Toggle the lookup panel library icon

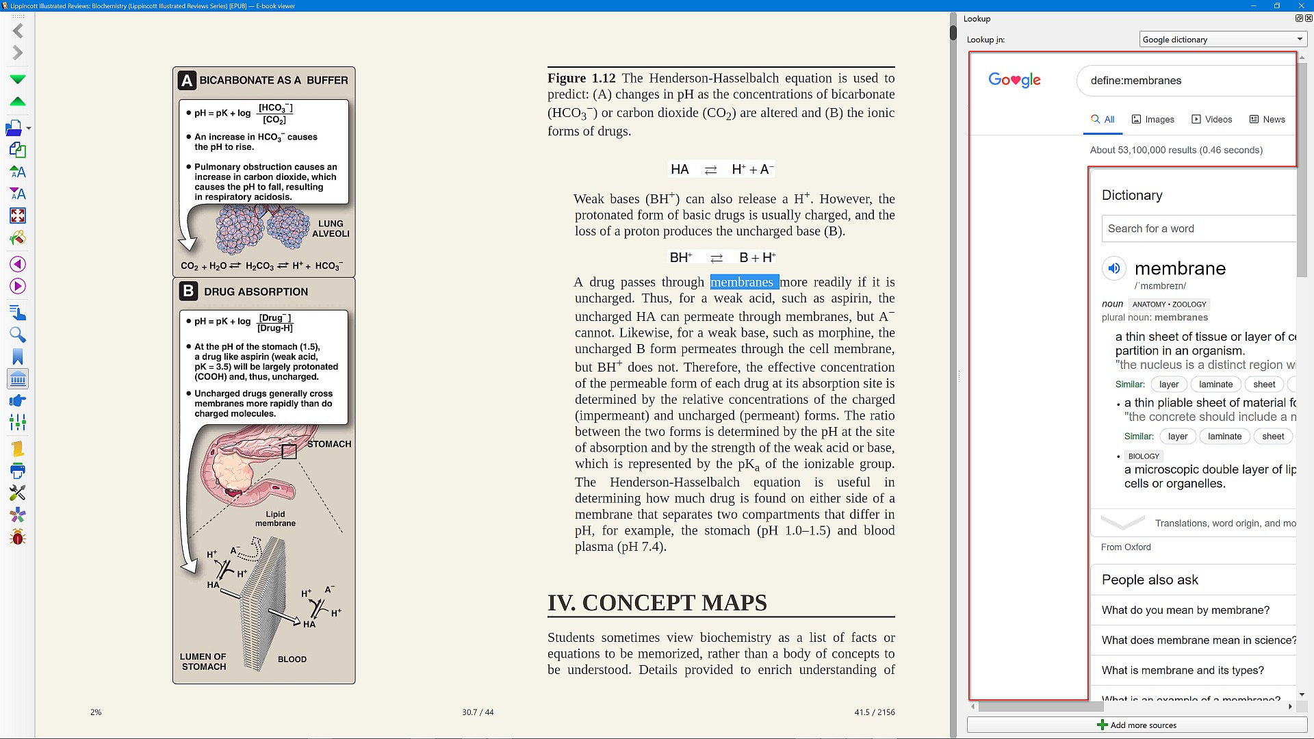tap(18, 379)
